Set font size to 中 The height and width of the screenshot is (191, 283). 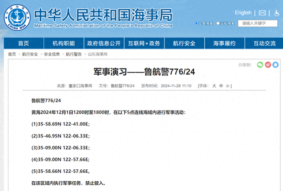pos(221,86)
